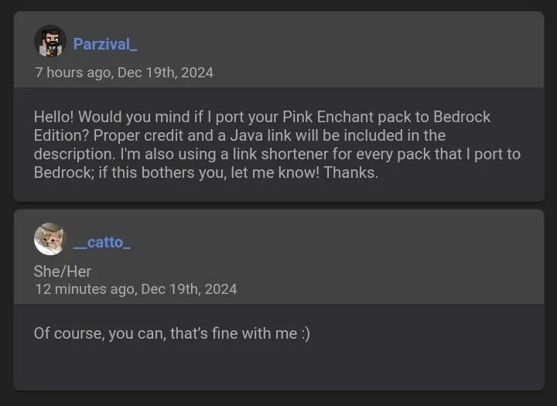The height and width of the screenshot is (406, 557).
Task: Click the greeting word "Hello!" in the first comment
Action: coord(54,117)
